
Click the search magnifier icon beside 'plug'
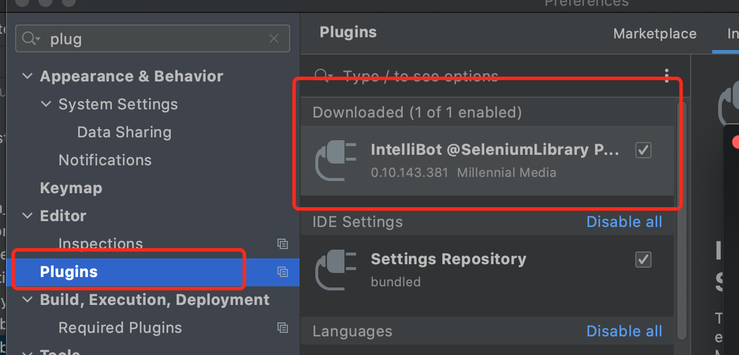click(x=30, y=39)
